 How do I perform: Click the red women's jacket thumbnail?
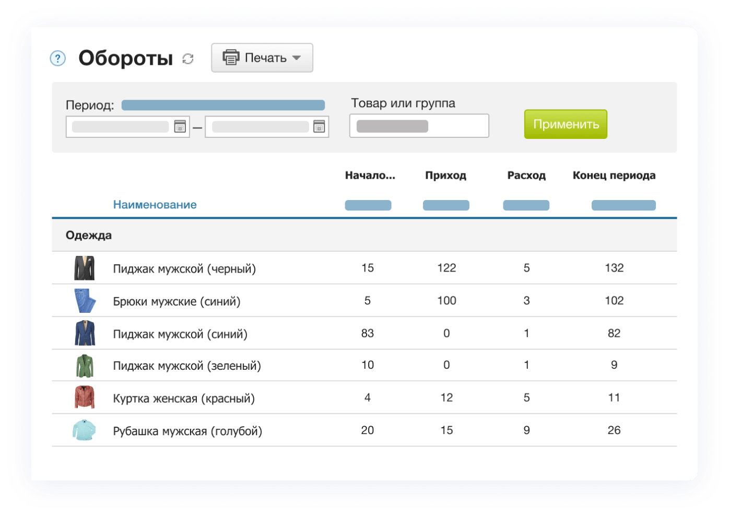coord(84,398)
